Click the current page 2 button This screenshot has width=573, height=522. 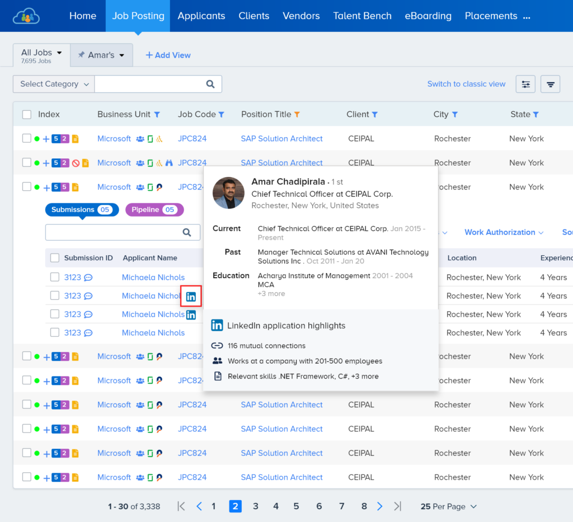click(x=236, y=506)
